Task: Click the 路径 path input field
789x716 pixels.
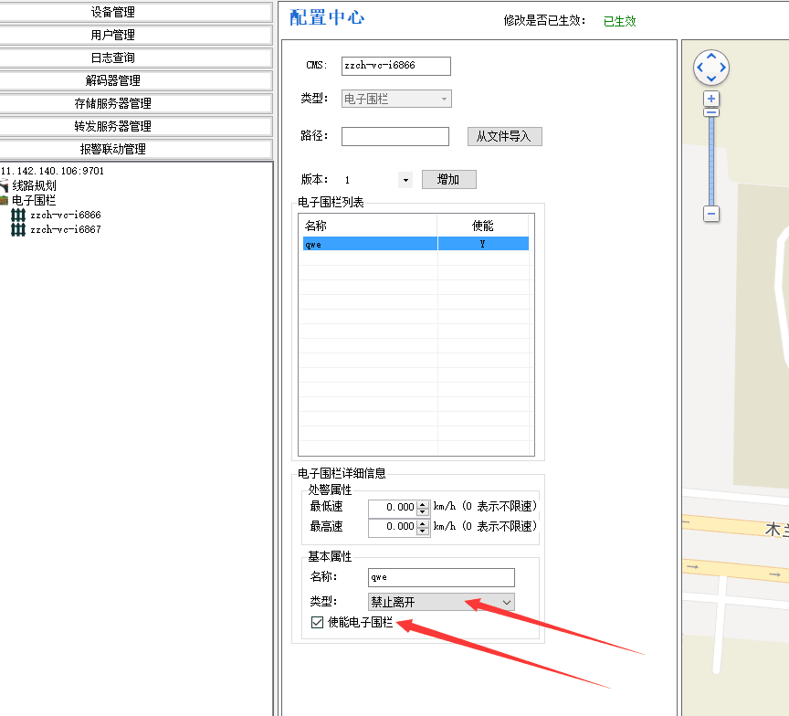Action: click(394, 137)
